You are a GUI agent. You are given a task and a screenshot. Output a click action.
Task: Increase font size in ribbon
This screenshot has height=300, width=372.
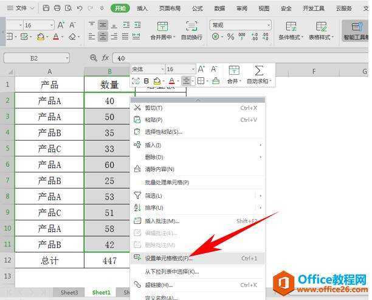click(x=61, y=25)
